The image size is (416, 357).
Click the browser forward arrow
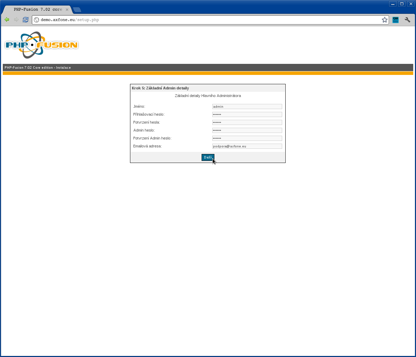coord(16,20)
